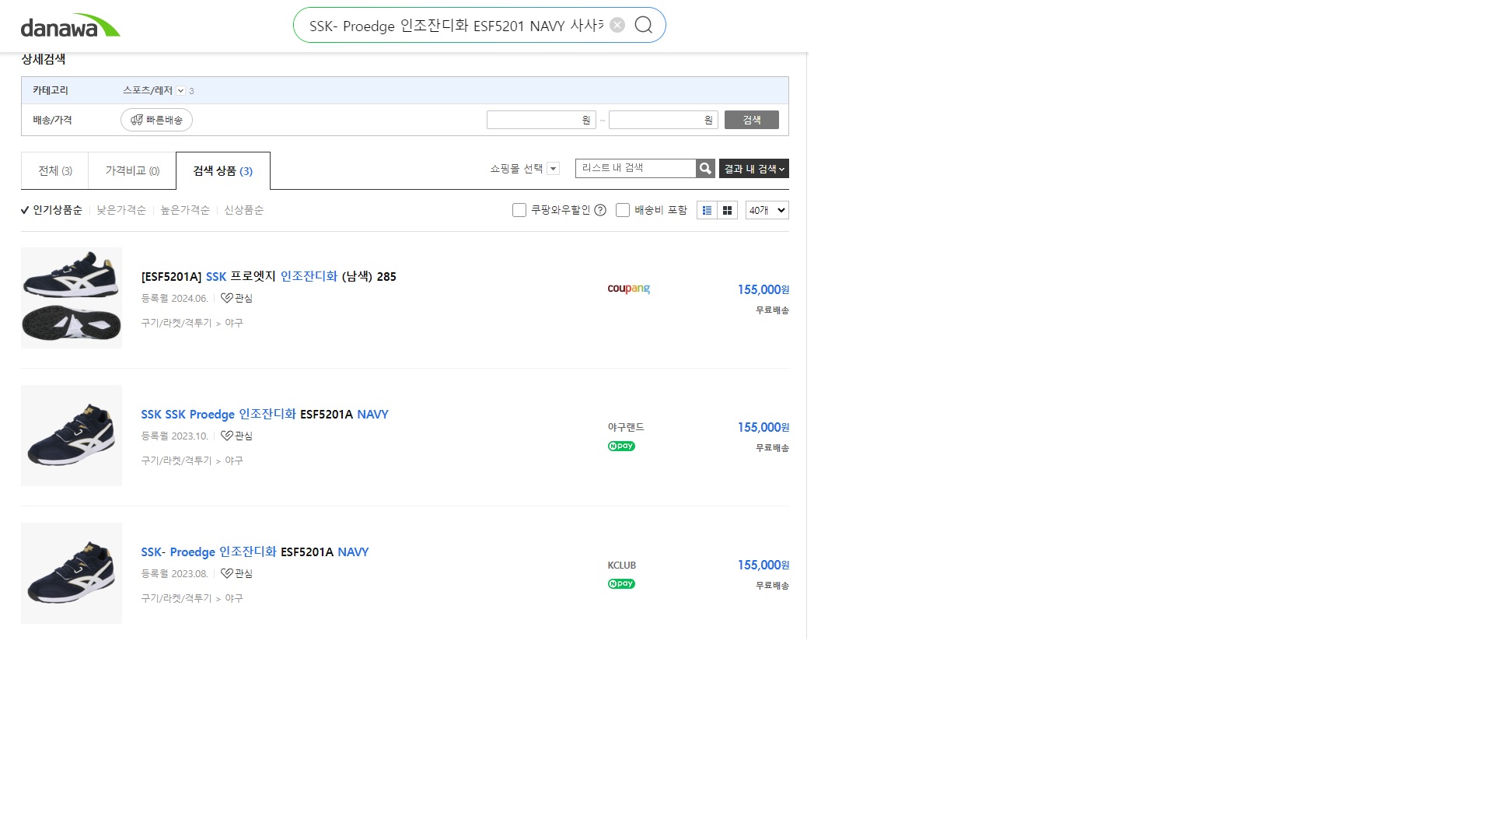
Task: Clear the search box text
Action: point(617,25)
